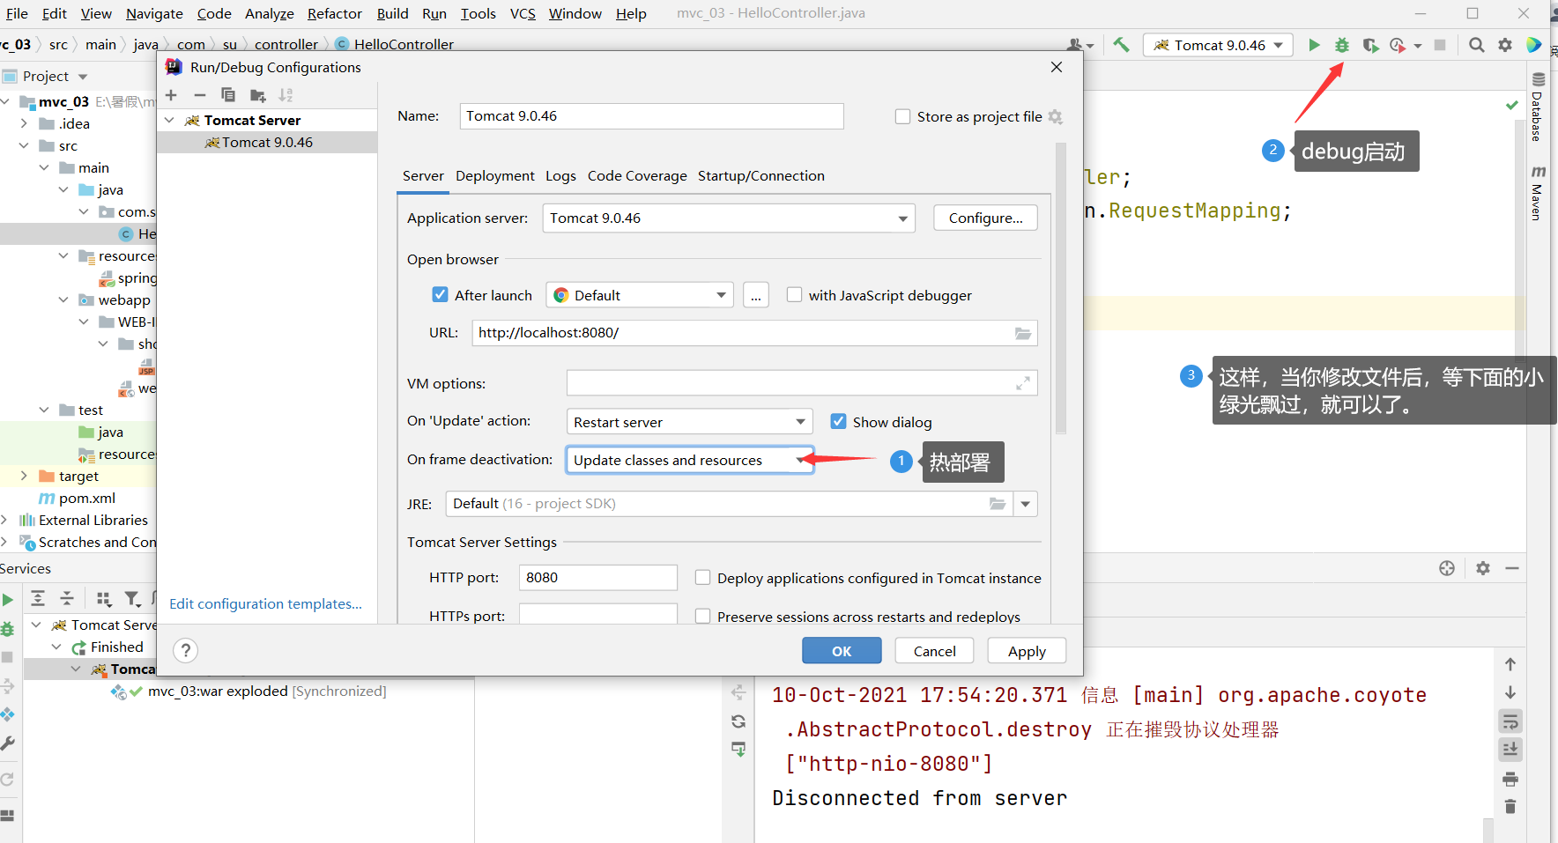This screenshot has height=843, width=1558.
Task: Click Services panel settings gear
Action: (1483, 568)
